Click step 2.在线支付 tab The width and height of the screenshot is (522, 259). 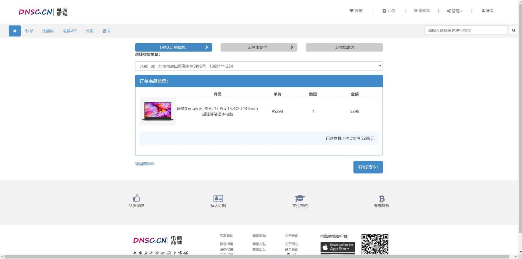(x=259, y=47)
